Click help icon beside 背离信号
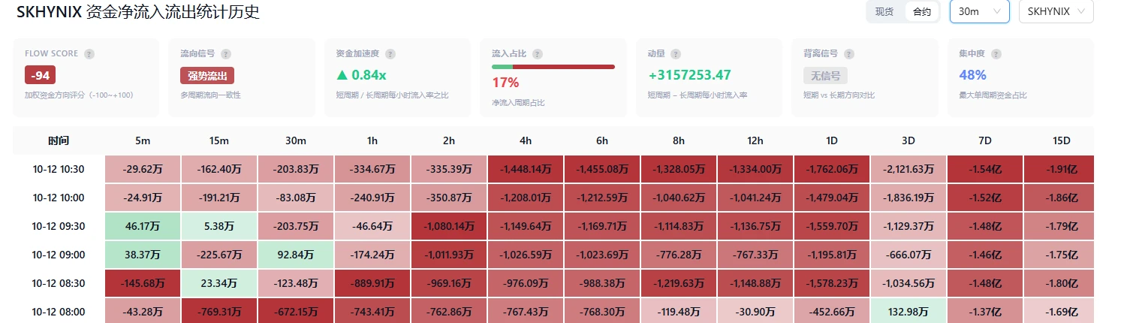1133x323 pixels. tap(849, 54)
